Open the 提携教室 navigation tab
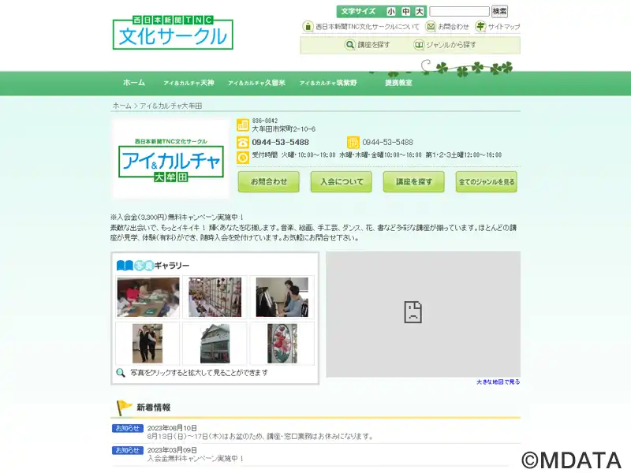Image resolution: width=631 pixels, height=473 pixels. [398, 83]
